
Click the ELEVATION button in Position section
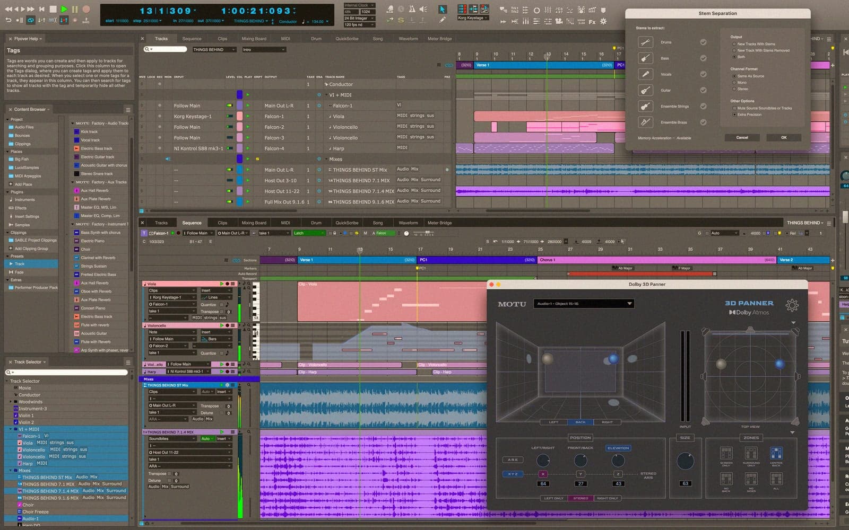click(618, 448)
